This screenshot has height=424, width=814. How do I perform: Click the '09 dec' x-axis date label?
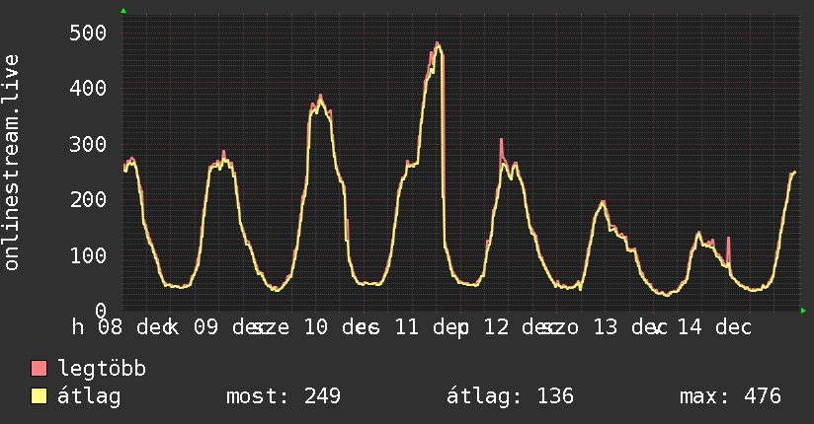[228, 327]
